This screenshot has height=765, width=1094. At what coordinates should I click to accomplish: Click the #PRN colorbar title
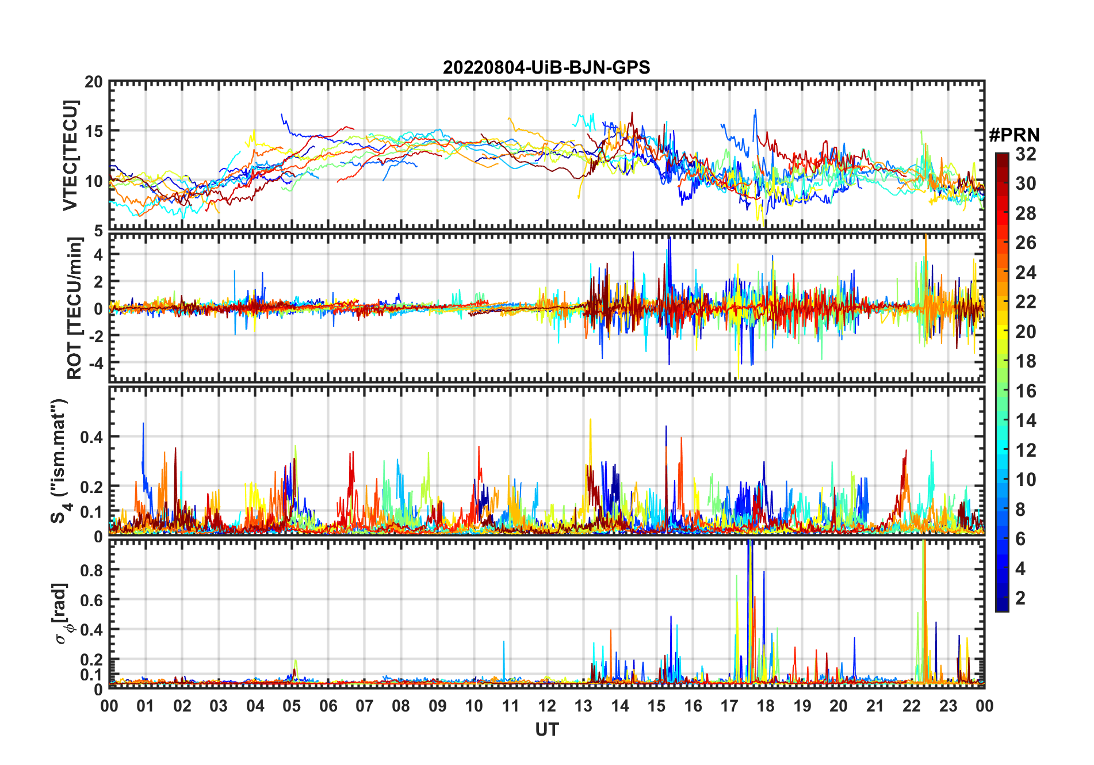click(x=1014, y=135)
